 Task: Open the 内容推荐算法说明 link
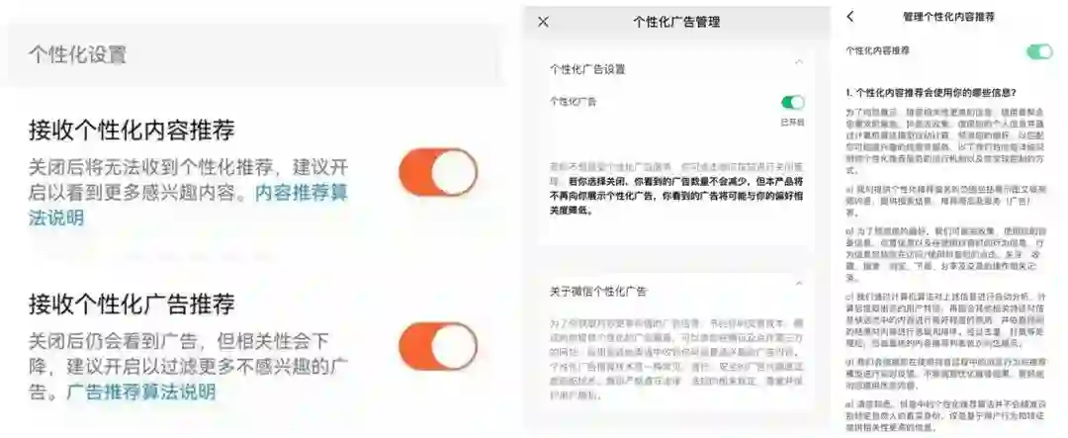[188, 205]
